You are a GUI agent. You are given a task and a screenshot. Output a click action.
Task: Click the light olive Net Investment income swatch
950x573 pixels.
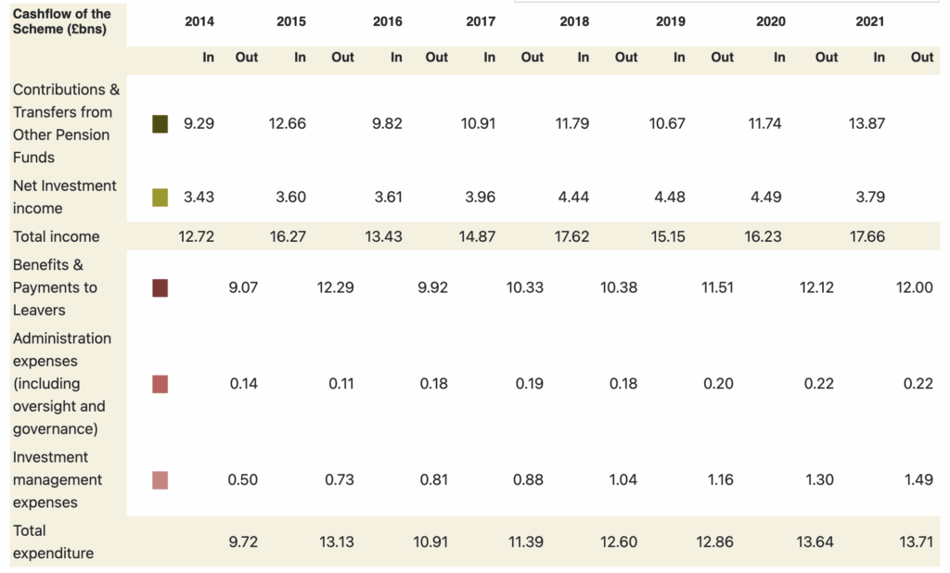(x=160, y=197)
